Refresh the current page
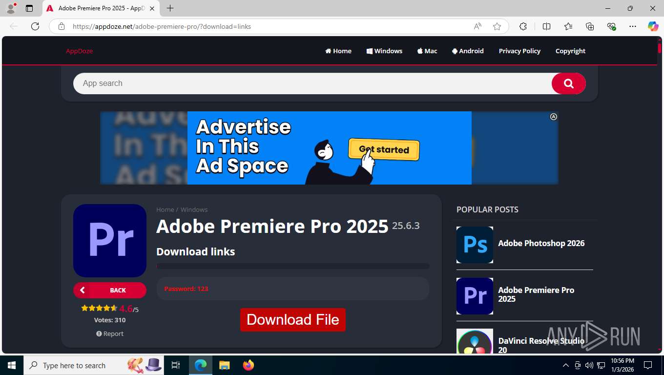Image resolution: width=664 pixels, height=375 pixels. pos(35,26)
